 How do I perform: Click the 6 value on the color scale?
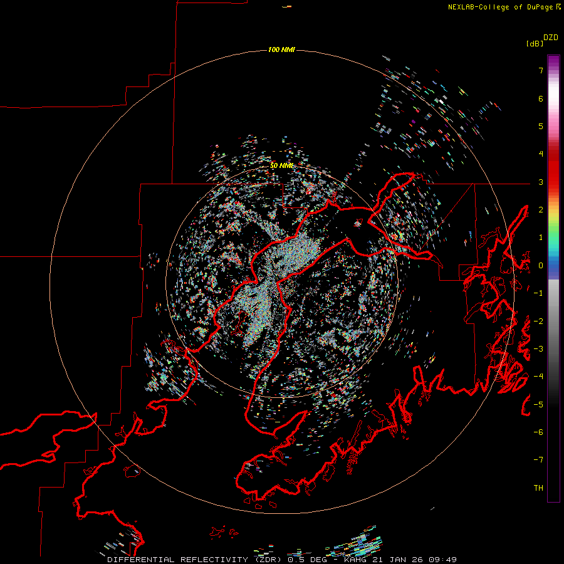click(541, 98)
